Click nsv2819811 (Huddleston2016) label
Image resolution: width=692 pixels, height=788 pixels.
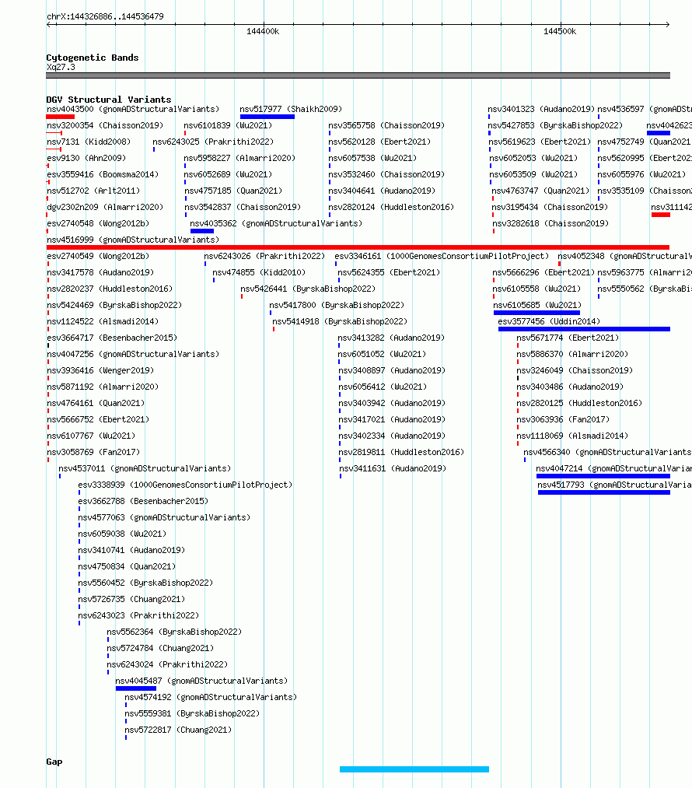coord(400,452)
